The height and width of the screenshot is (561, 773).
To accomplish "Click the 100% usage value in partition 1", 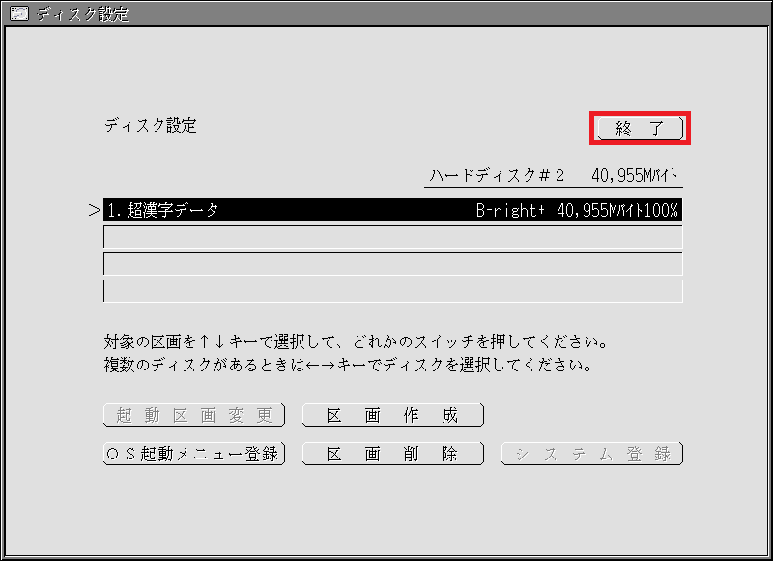I will [662, 210].
